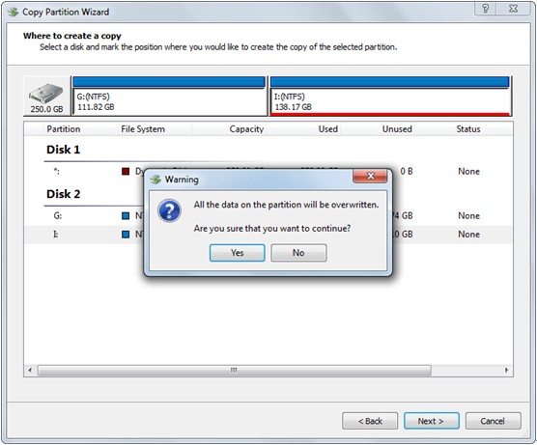This screenshot has height=445, width=537.
Task: Click the blue question mark icon in Warning
Action: click(x=169, y=210)
